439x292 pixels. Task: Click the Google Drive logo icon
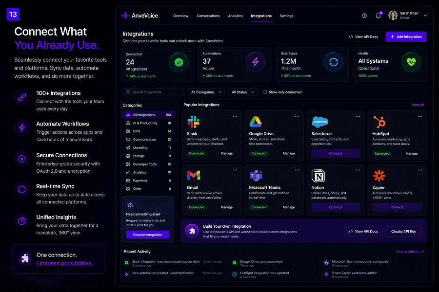point(255,122)
